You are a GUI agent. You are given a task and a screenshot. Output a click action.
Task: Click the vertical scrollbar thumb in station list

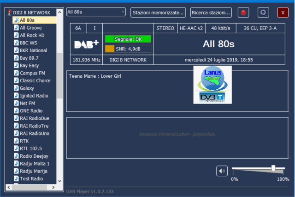point(59,76)
